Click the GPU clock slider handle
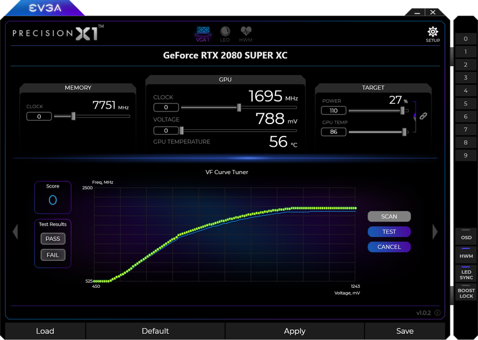The image size is (478, 340). tap(239, 107)
